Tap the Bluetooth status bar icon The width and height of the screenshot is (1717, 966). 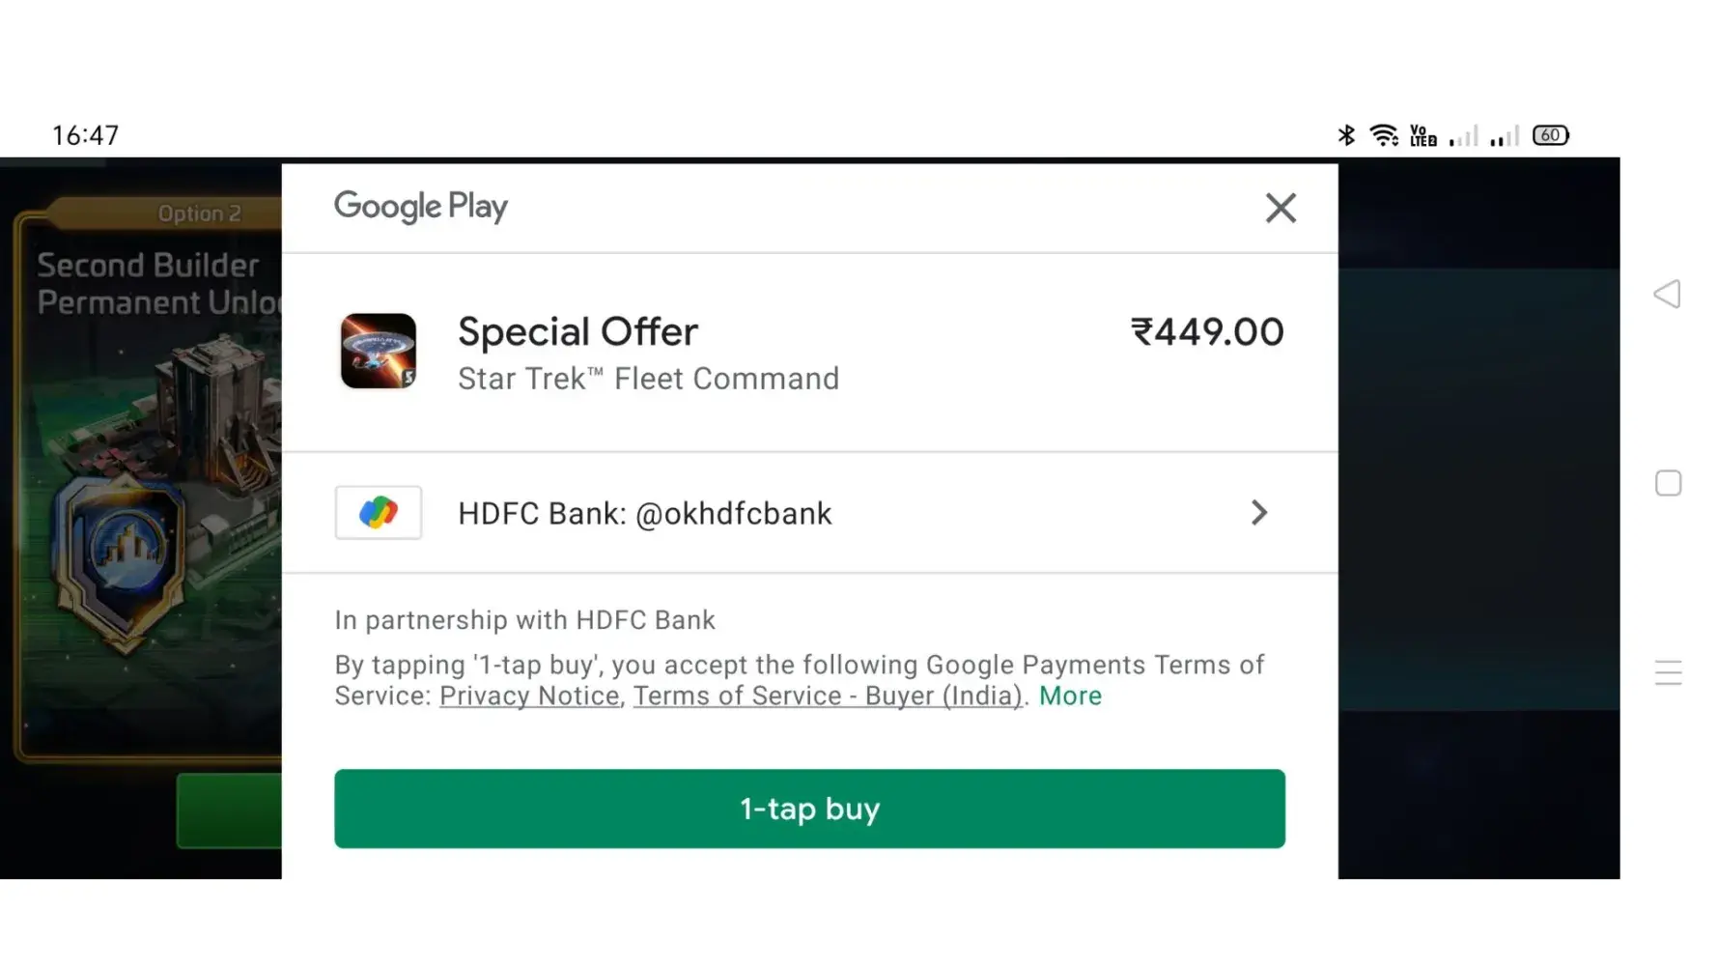pos(1346,135)
